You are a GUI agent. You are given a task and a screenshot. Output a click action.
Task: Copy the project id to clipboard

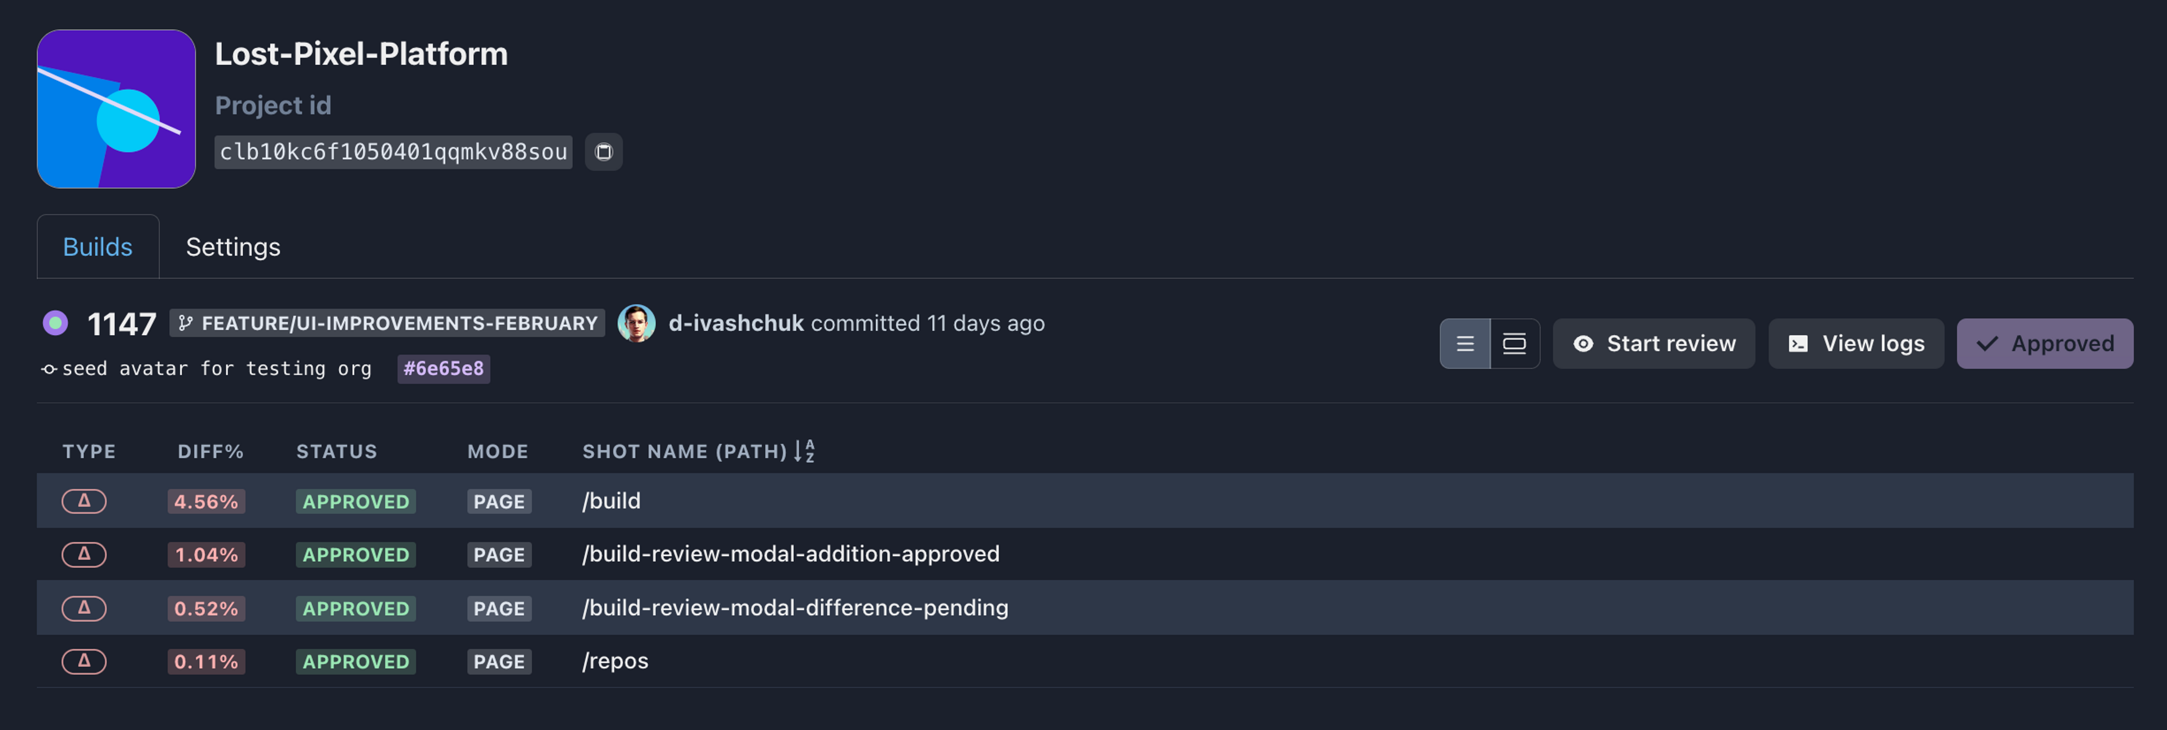(x=603, y=152)
